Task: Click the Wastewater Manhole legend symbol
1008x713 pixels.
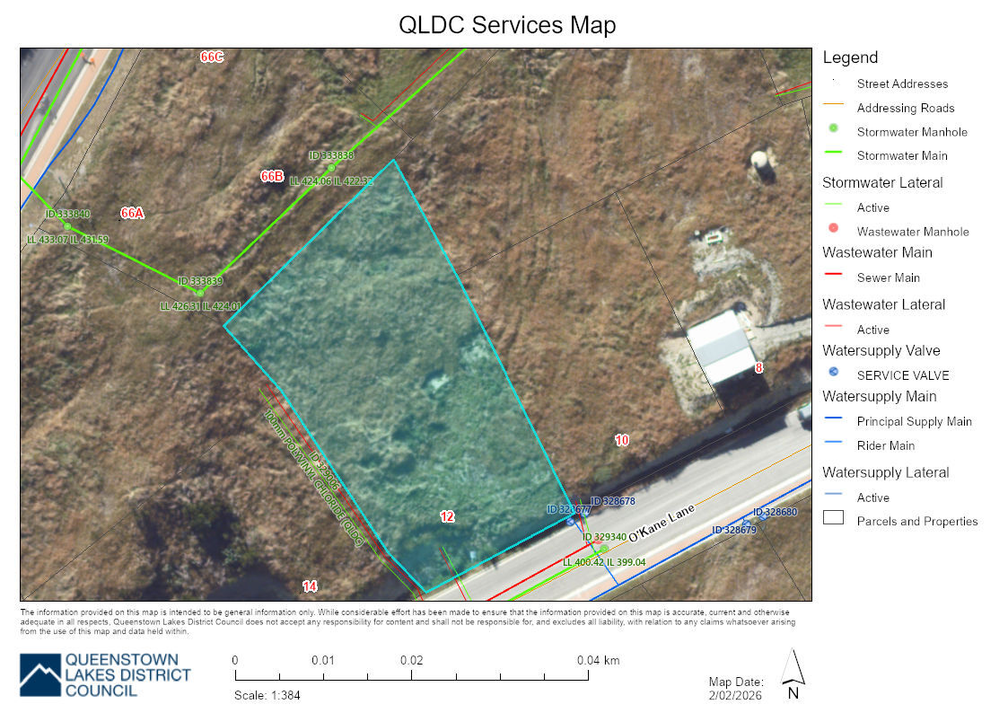Action: point(833,230)
